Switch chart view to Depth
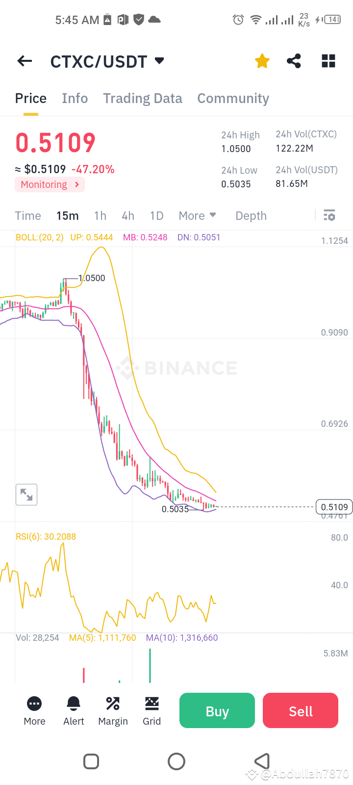 pos(251,215)
